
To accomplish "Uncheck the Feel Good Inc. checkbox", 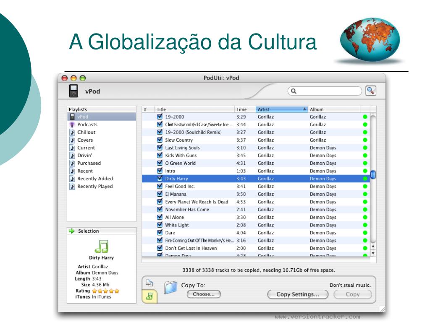I will click(160, 186).
